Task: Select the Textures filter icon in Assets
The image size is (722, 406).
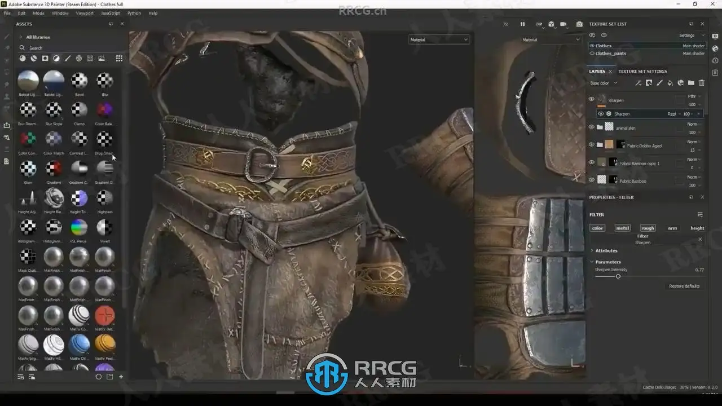Action: (x=90, y=58)
